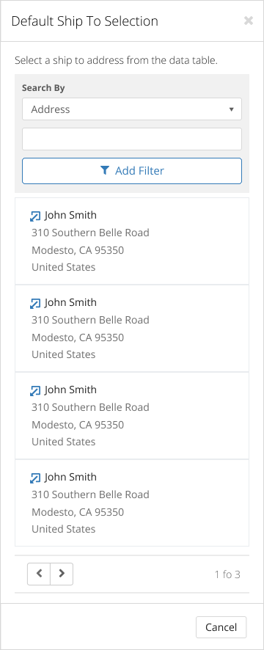Image resolution: width=264 pixels, height=650 pixels.
Task: Choose the third address using its arrow icon
Action: [x=35, y=390]
